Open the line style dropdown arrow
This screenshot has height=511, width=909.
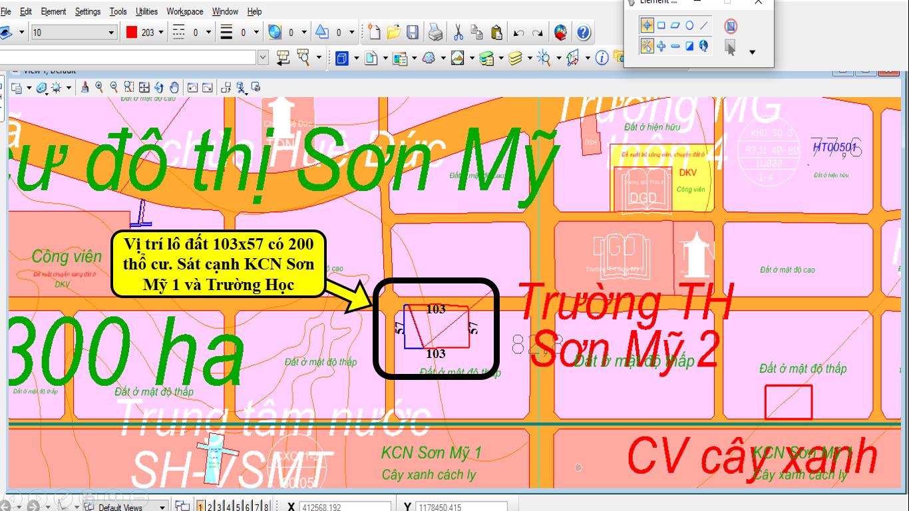point(208,32)
